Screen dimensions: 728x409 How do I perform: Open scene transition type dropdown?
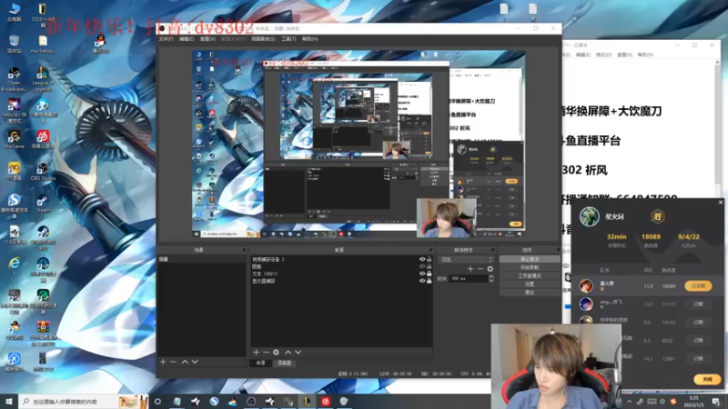coord(466,259)
